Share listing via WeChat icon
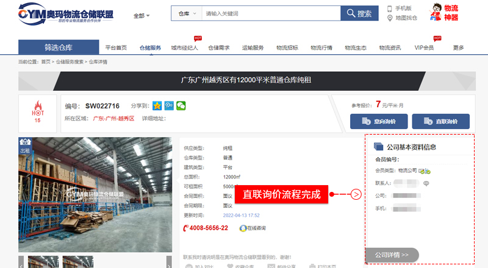Viewport: 488px width, 268px height. [181, 105]
